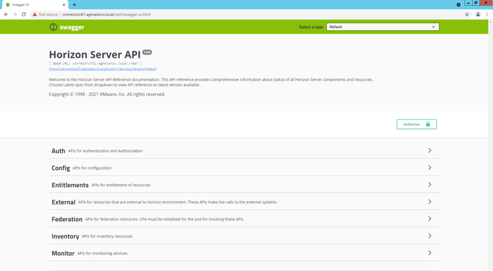Viewport: 493px width, 271px height.
Task: Open the Select a spec dropdown
Action: click(383, 27)
